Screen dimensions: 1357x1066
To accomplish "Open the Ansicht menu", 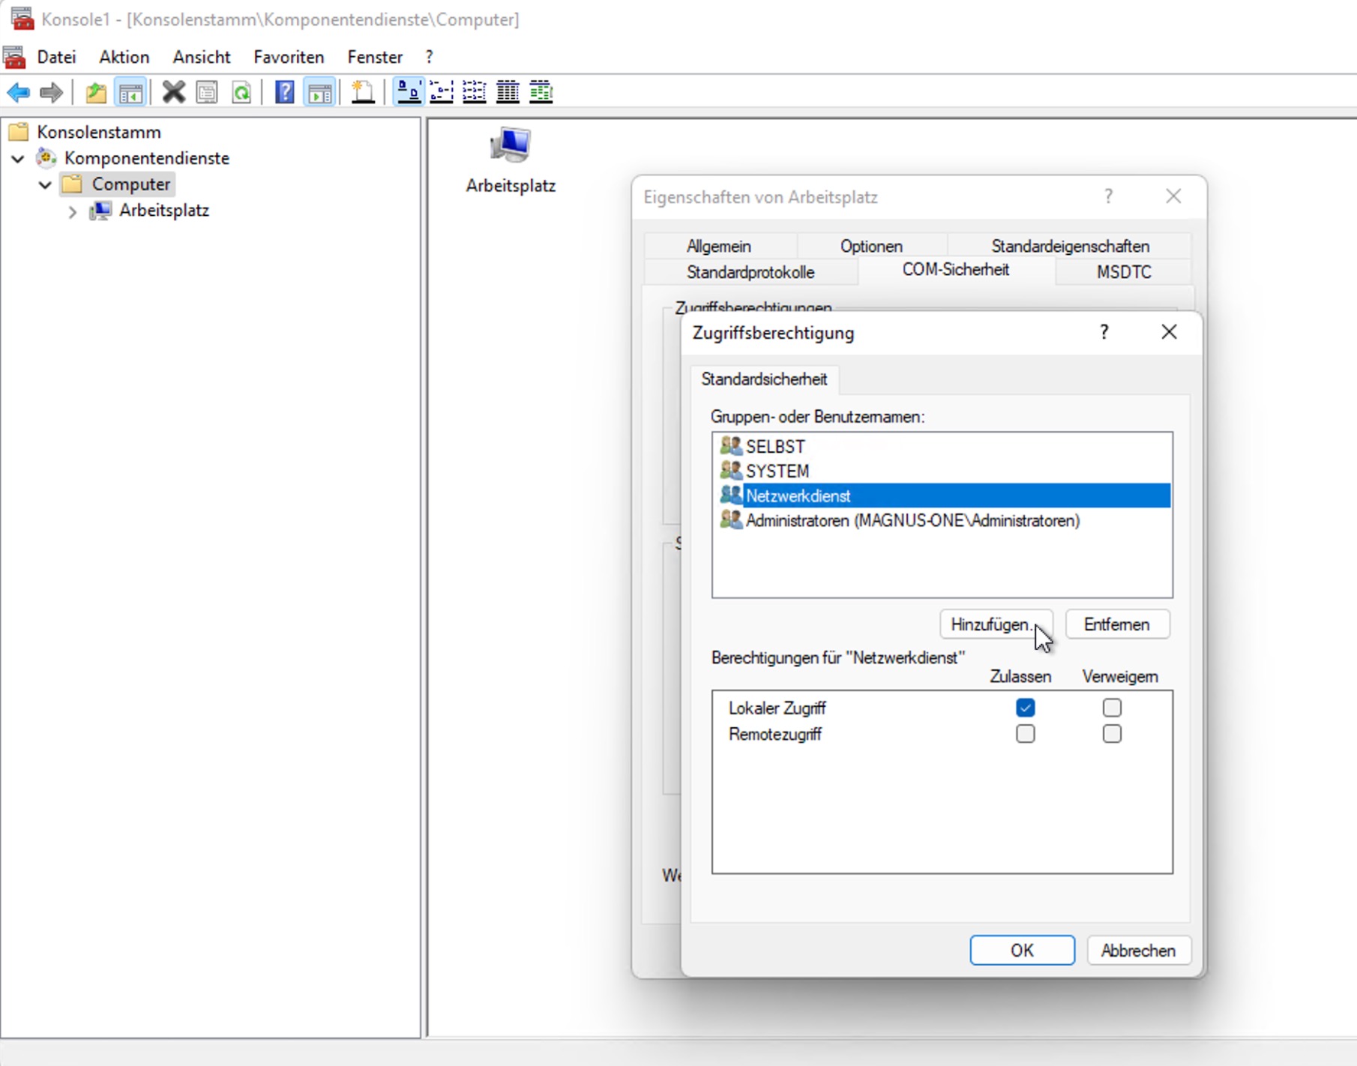I will 202,57.
